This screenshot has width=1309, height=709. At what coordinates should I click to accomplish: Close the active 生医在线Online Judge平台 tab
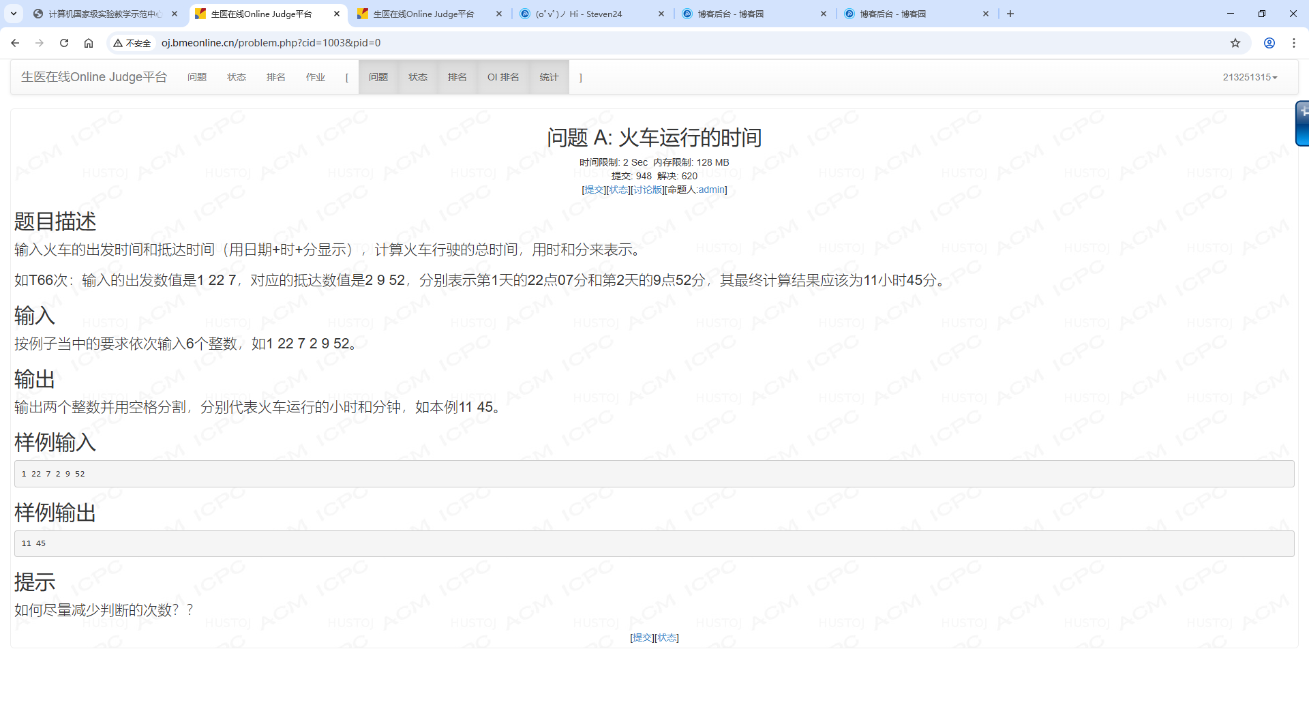pos(337,14)
